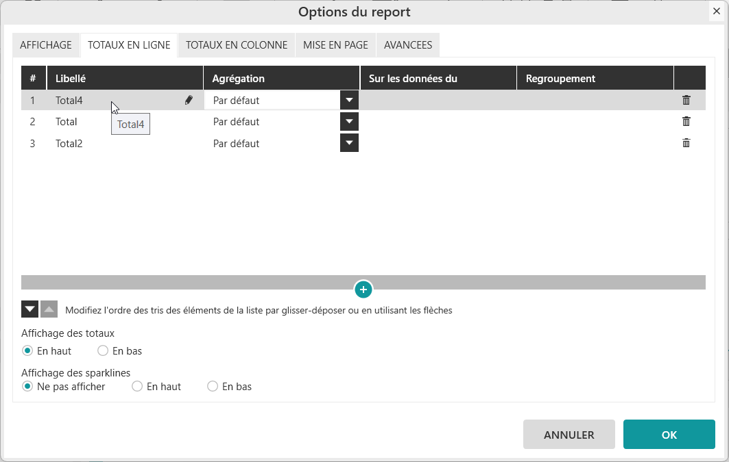Select En bas for Affichage des totaux
This screenshot has height=462, width=729.
tap(103, 350)
